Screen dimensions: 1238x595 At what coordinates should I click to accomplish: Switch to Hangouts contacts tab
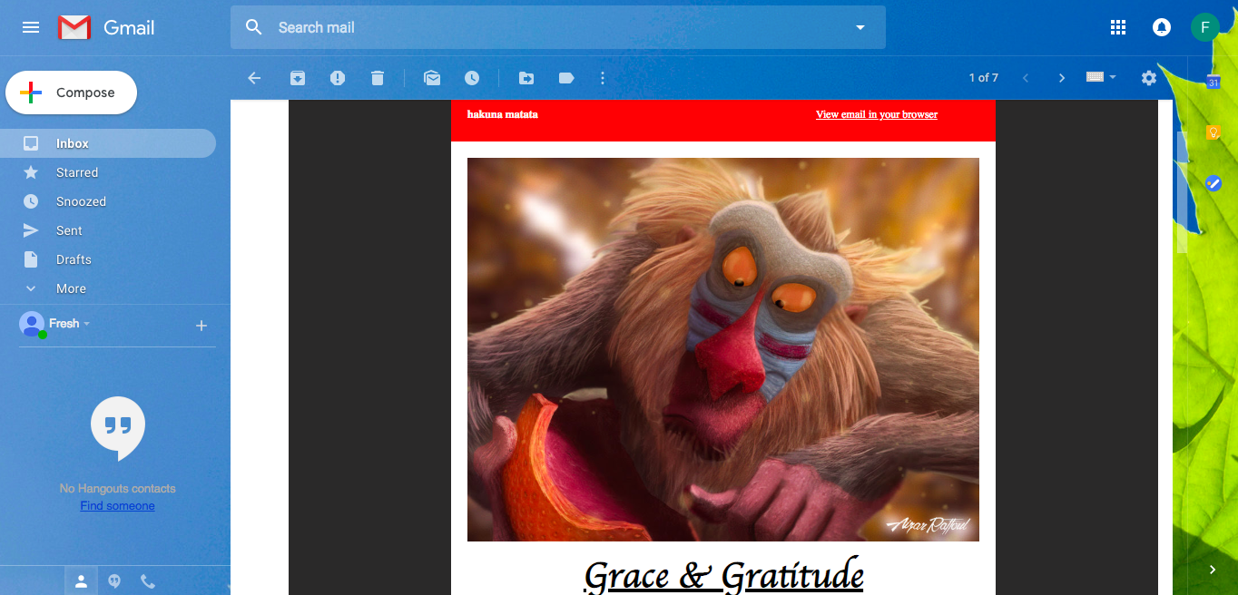[81, 581]
